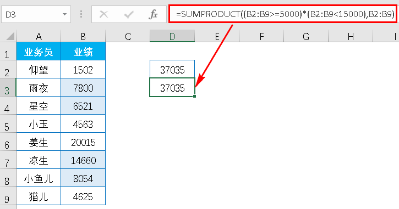
Task: Select the cell with value 14660
Action: pos(83,160)
